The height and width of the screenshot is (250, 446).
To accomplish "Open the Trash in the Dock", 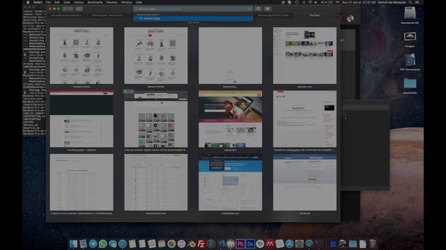I will point(372,244).
